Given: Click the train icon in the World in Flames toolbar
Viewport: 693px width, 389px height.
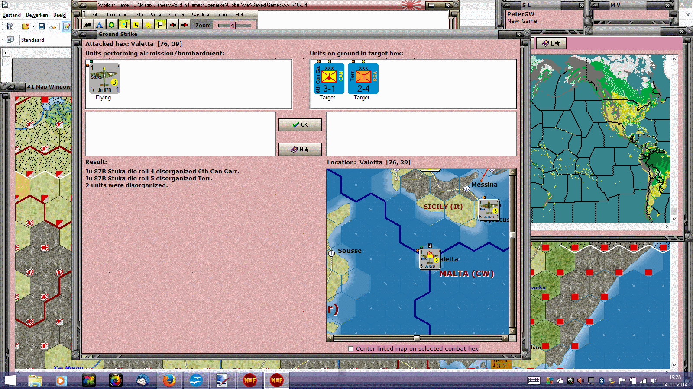Looking at the screenshot, I should pos(88,25).
